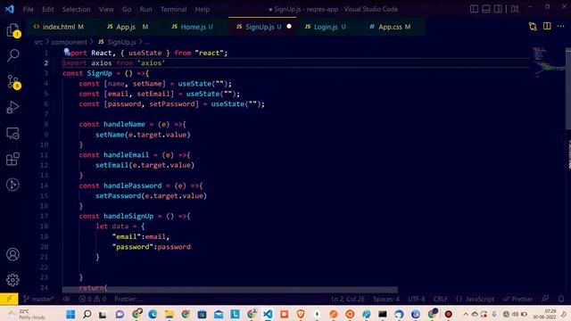Screen dimensions: 571x321
Task: Click the eye icon beside master branch
Action: tap(66, 300)
